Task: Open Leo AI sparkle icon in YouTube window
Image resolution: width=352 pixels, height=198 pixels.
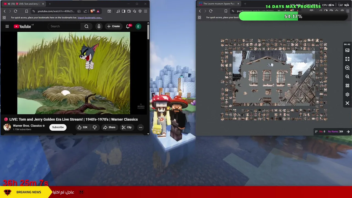Action: point(134,11)
